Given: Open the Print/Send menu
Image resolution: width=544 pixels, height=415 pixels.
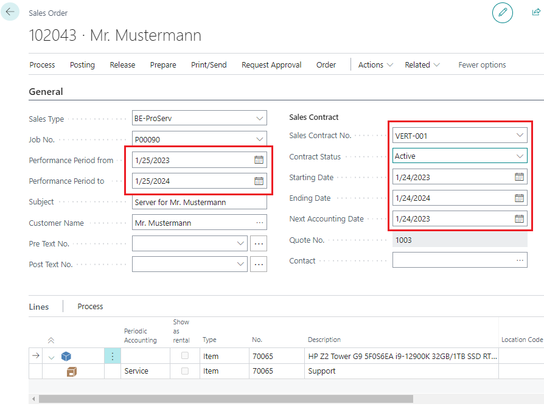Looking at the screenshot, I should pos(209,65).
